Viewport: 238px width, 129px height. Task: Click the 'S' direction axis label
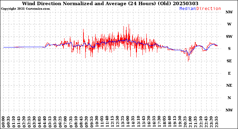(229, 49)
